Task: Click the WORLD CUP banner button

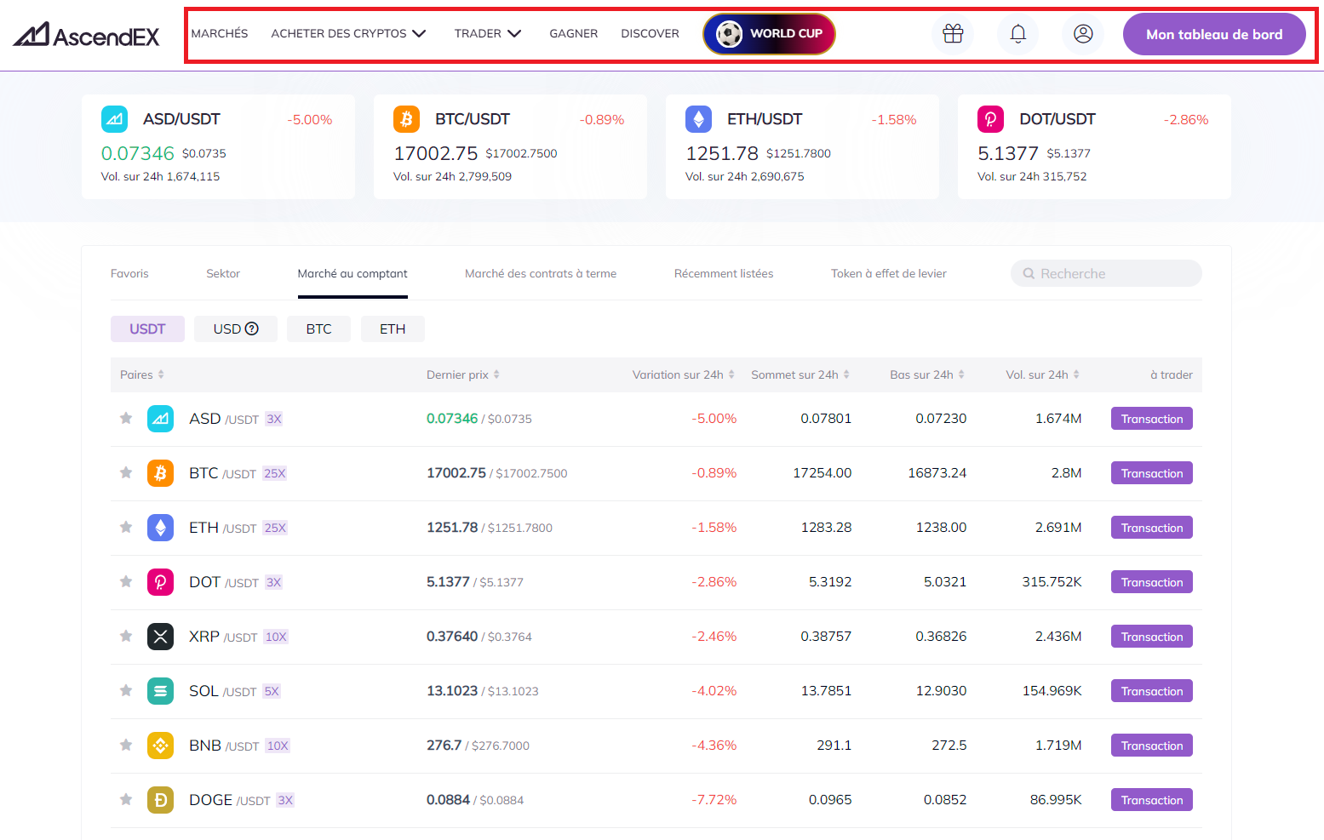Action: click(769, 34)
